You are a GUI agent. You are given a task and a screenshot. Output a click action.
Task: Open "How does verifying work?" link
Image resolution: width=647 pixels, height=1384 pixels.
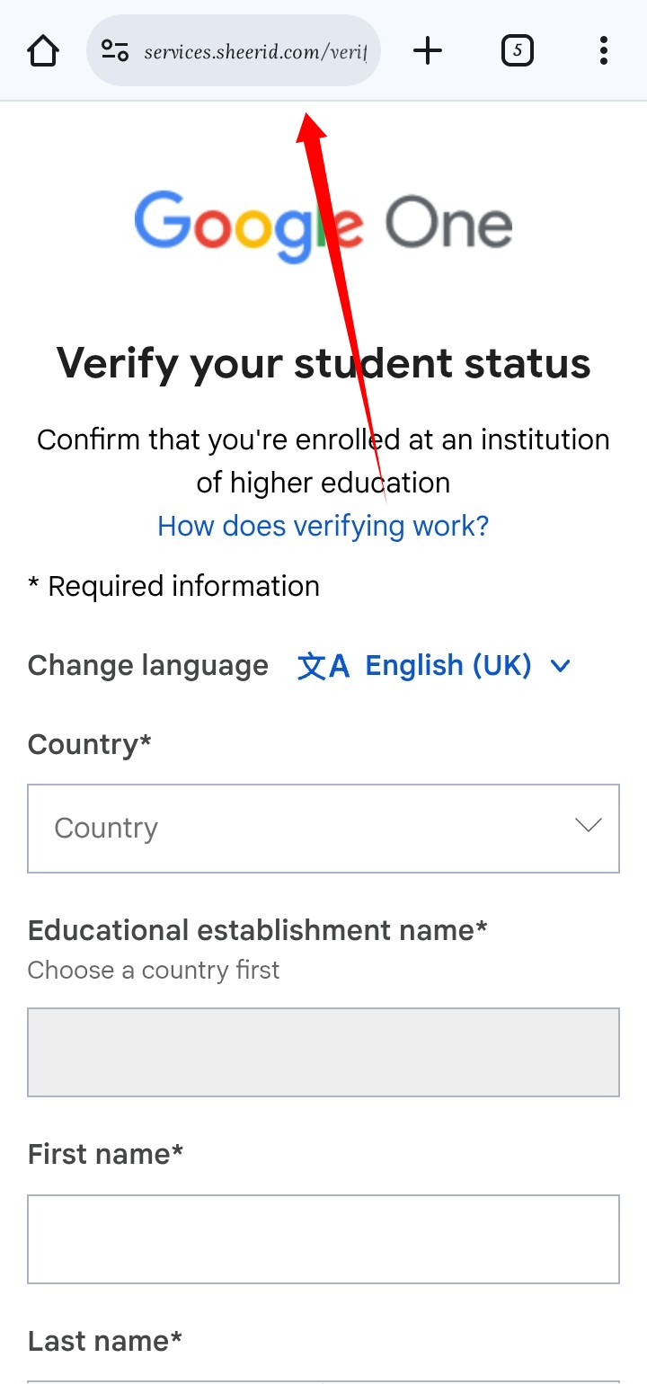coord(323,526)
